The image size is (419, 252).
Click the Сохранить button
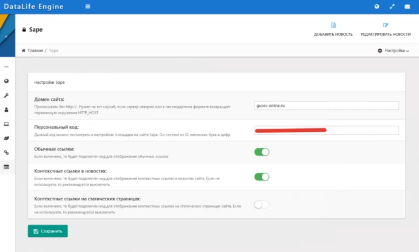click(x=48, y=231)
